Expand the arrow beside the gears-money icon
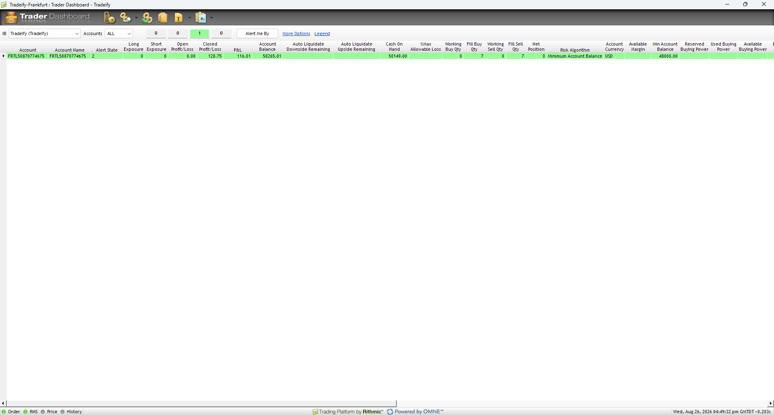 136,18
